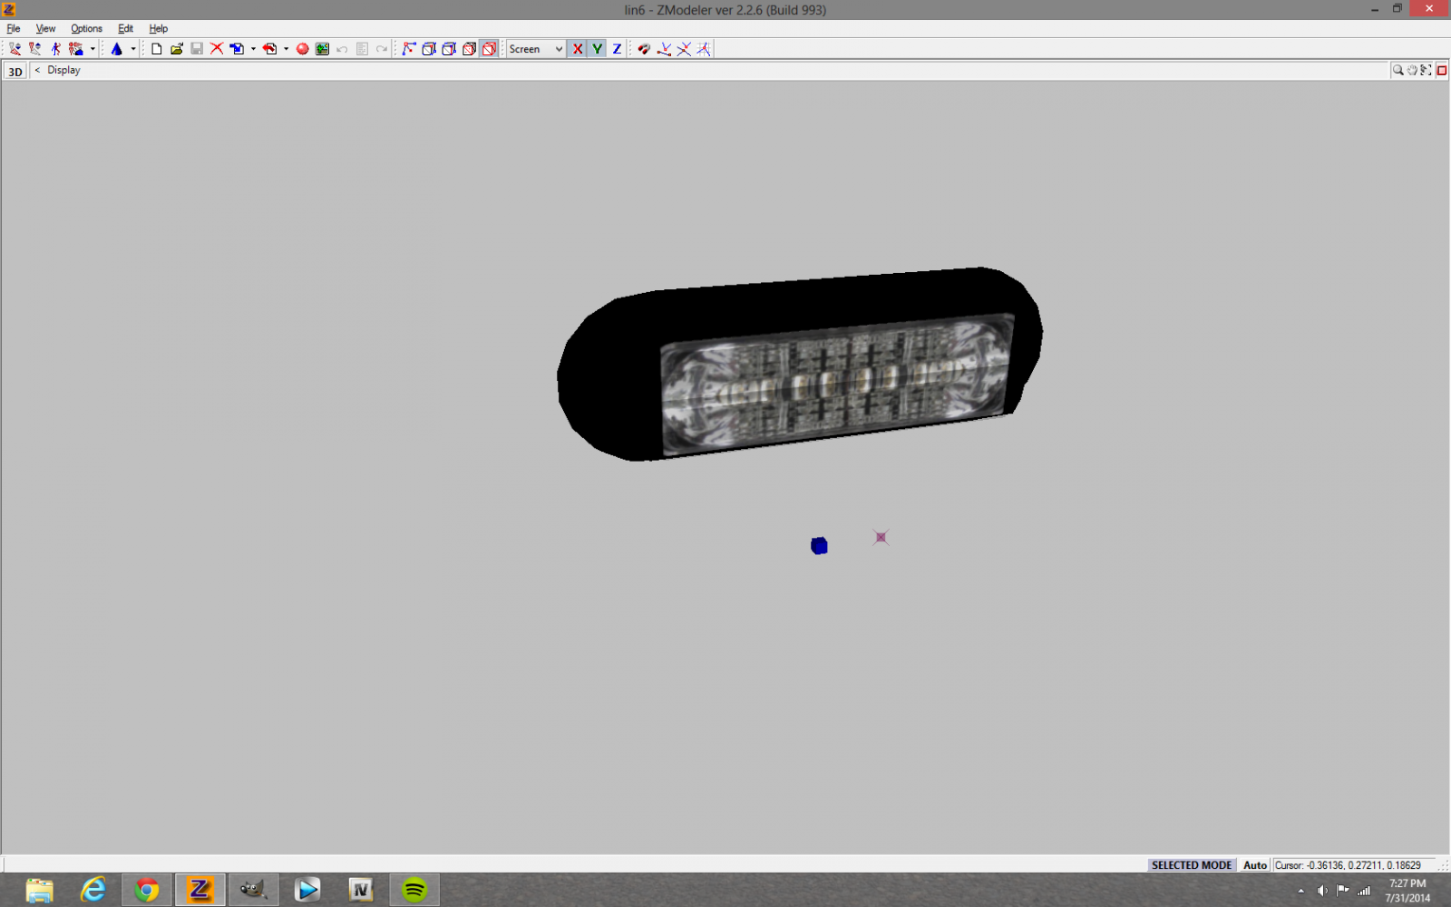This screenshot has width=1451, height=907.
Task: Toggle the Y axis lock
Action: click(598, 49)
